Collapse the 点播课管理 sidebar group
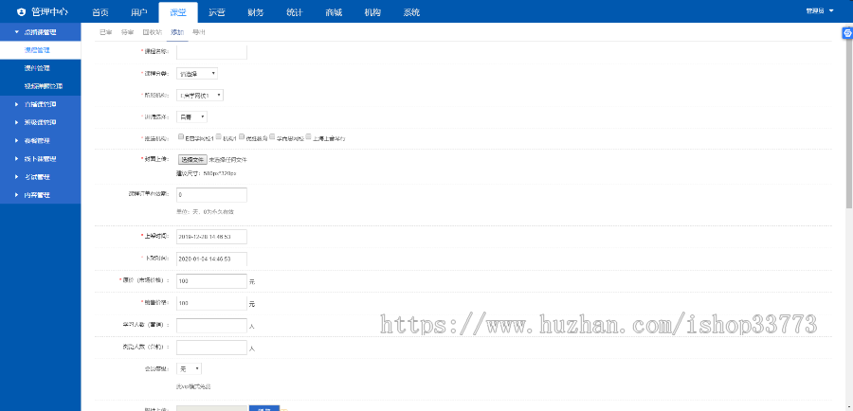Screen dimensions: 853x411 40,32
